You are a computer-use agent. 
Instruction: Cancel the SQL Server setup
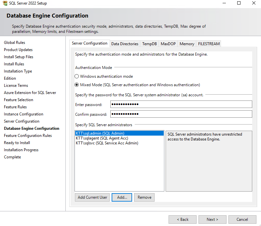242,219
